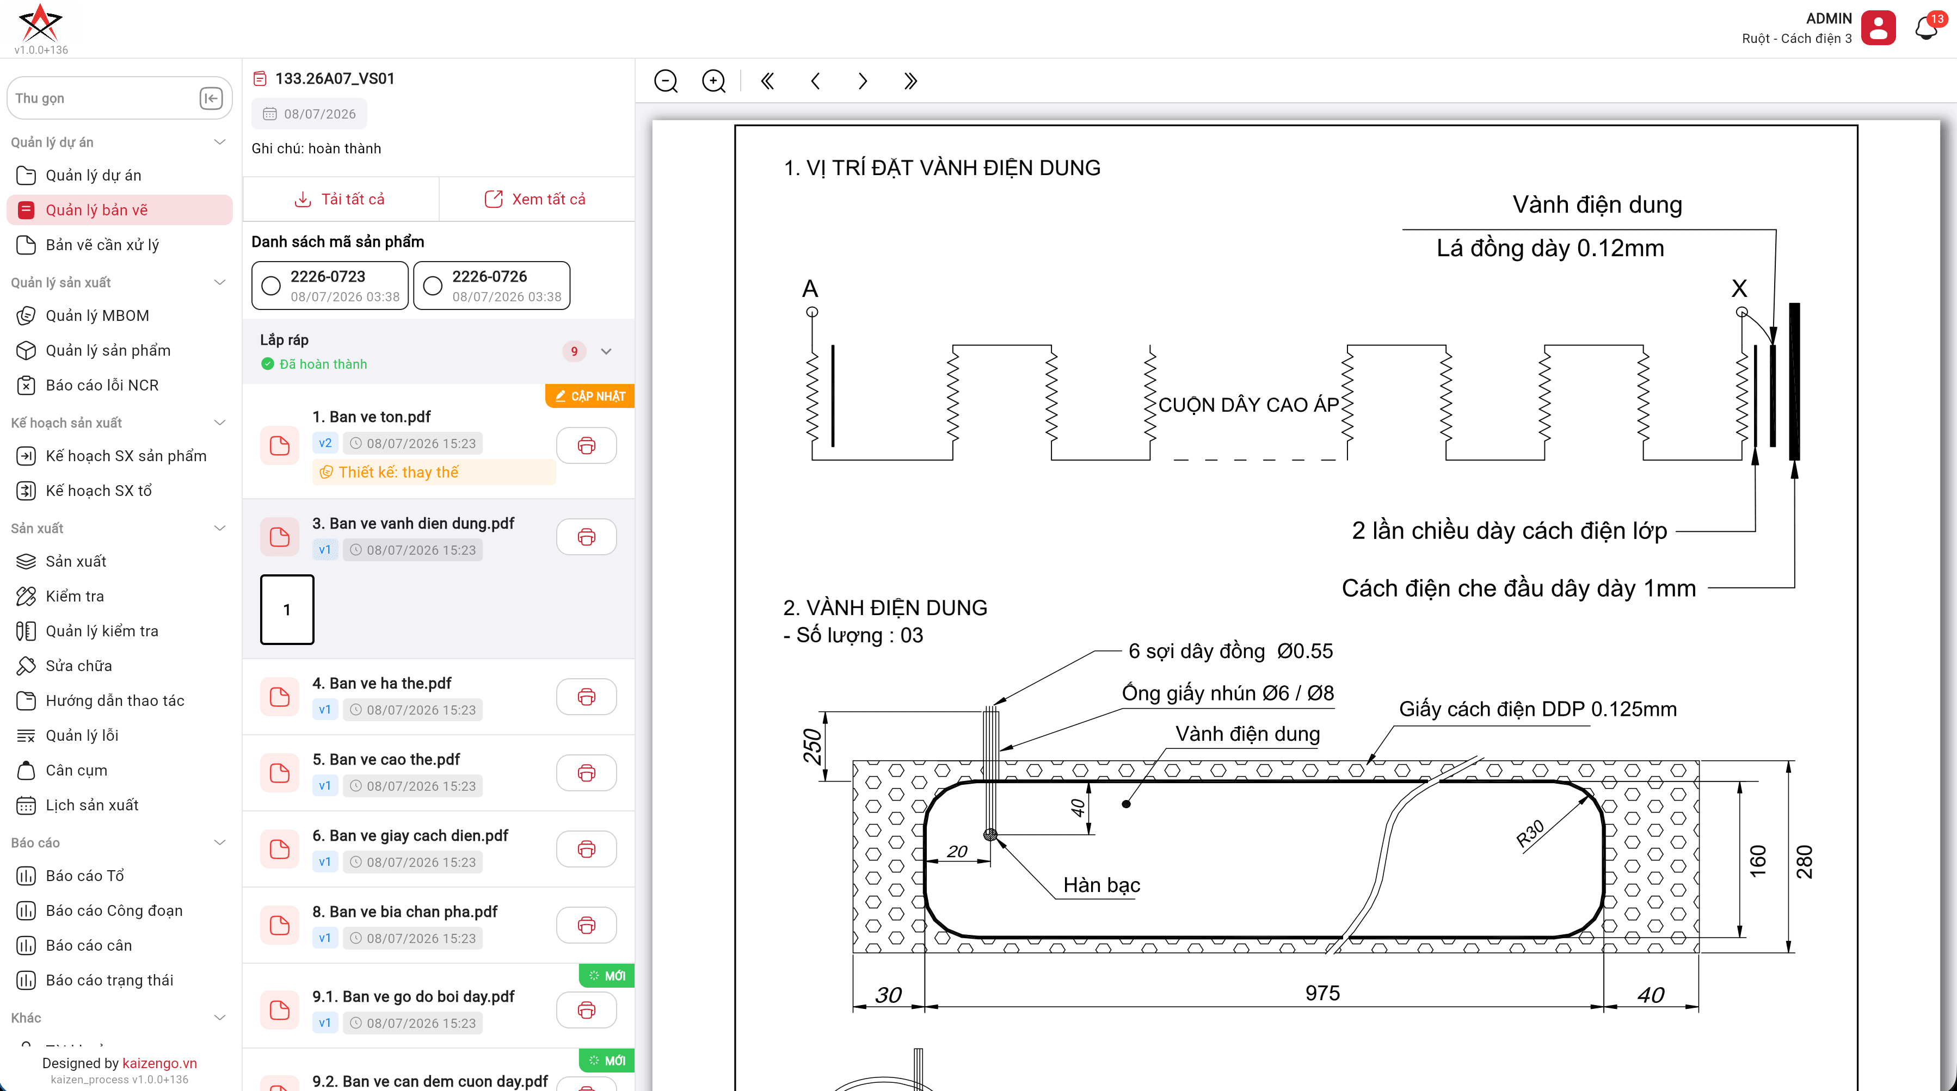Open Hướng dẫn thao tác page

point(119,701)
